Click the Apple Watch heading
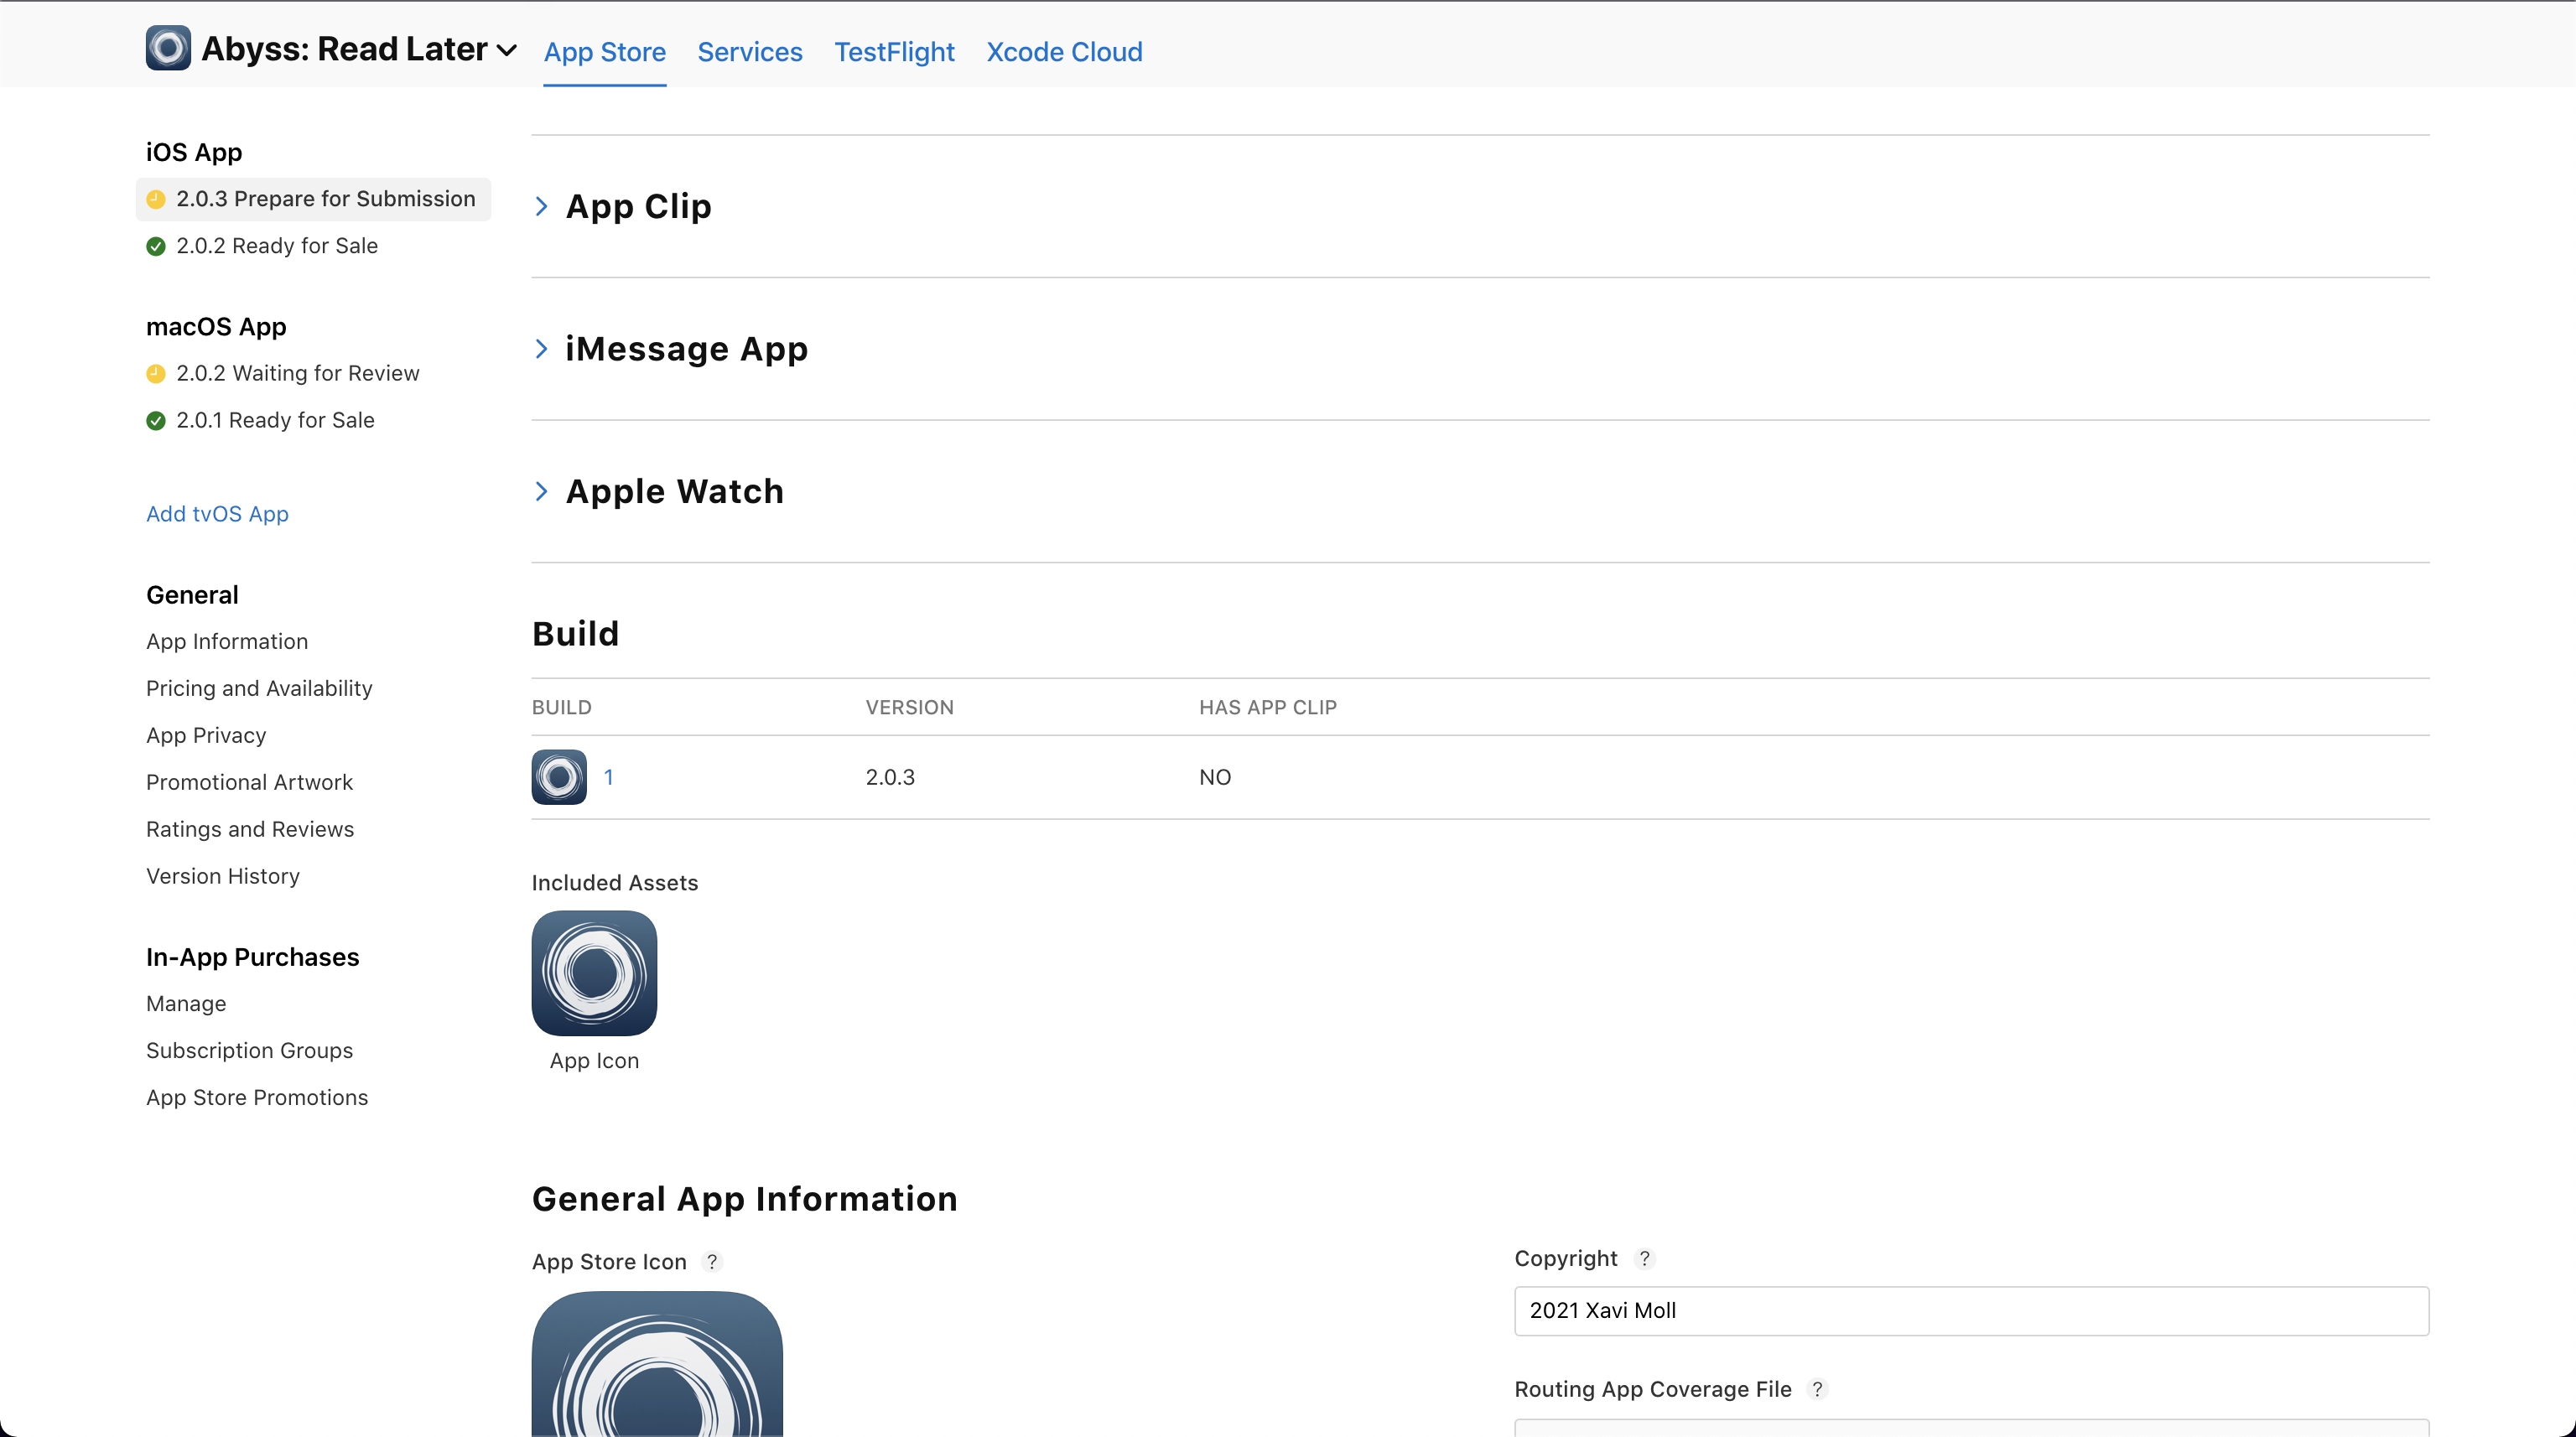 click(675, 491)
